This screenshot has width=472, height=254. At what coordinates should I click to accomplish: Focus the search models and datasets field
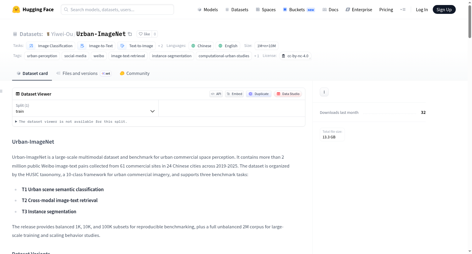point(117,9)
